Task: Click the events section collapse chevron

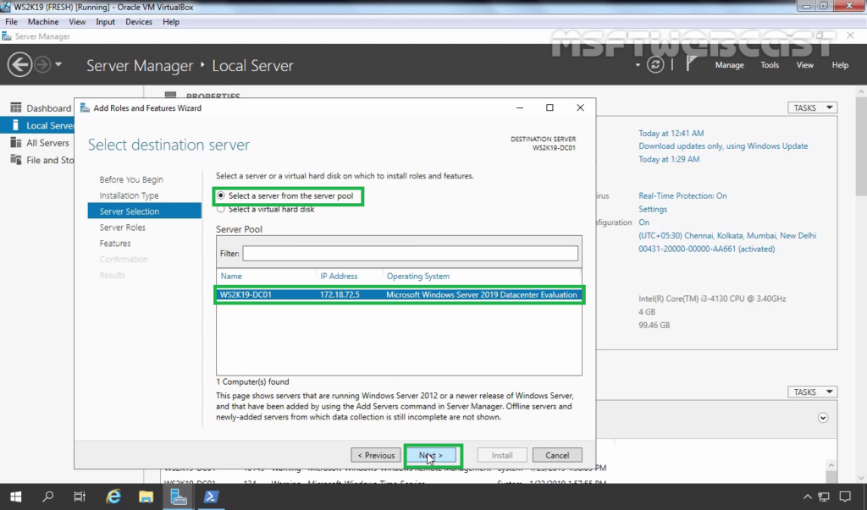Action: click(823, 418)
